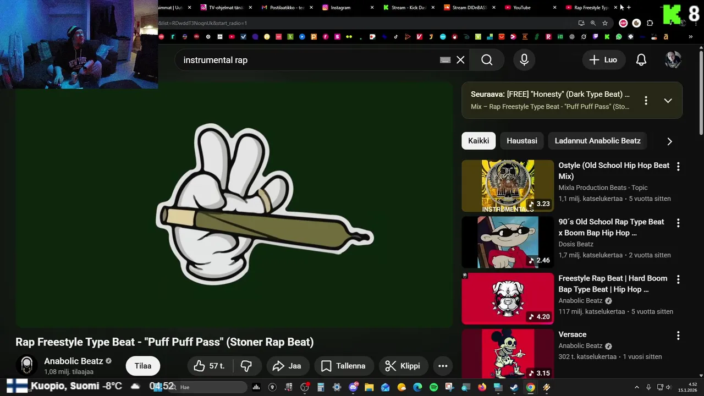
Task: Expand the Seuraava mix playlist chevron
Action: pyautogui.click(x=668, y=101)
